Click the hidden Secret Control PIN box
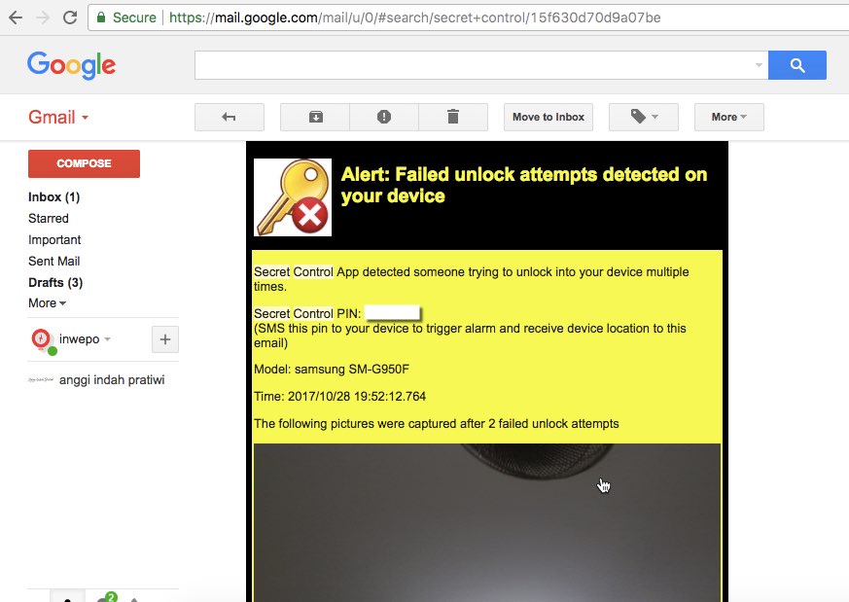This screenshot has width=849, height=602. [393, 313]
